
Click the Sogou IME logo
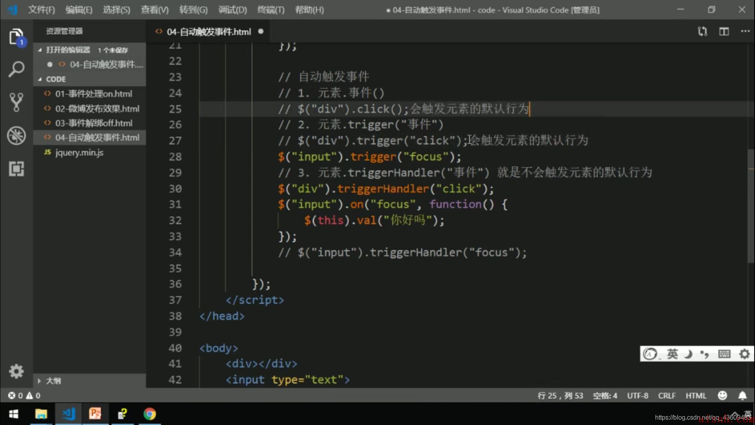(x=650, y=354)
